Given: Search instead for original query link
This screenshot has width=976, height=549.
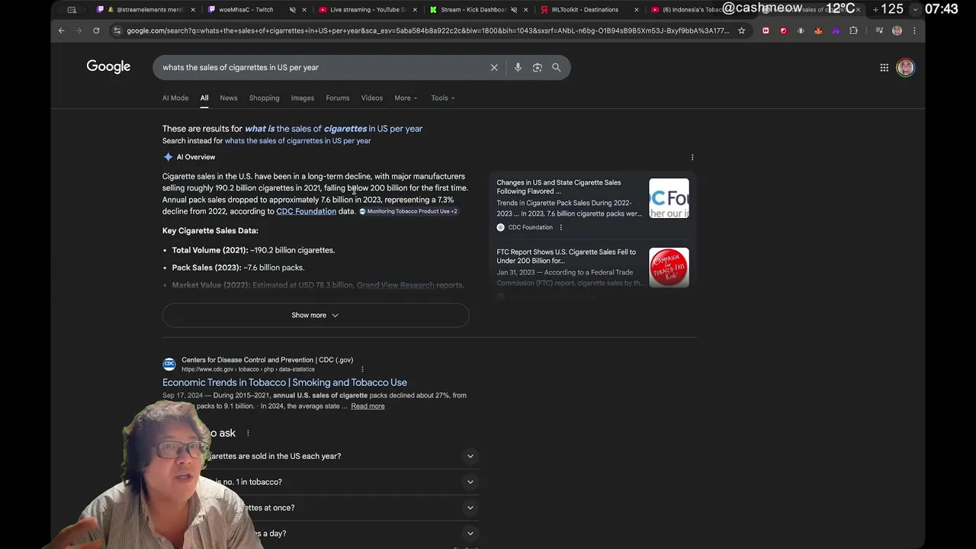Looking at the screenshot, I should 297,141.
